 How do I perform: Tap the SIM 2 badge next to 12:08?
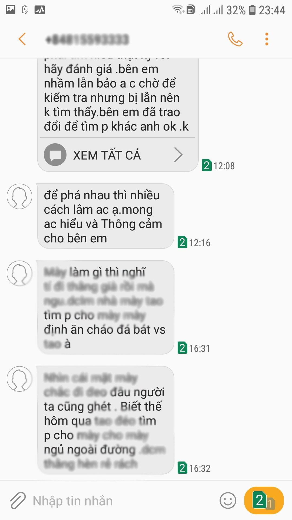pos(207,165)
